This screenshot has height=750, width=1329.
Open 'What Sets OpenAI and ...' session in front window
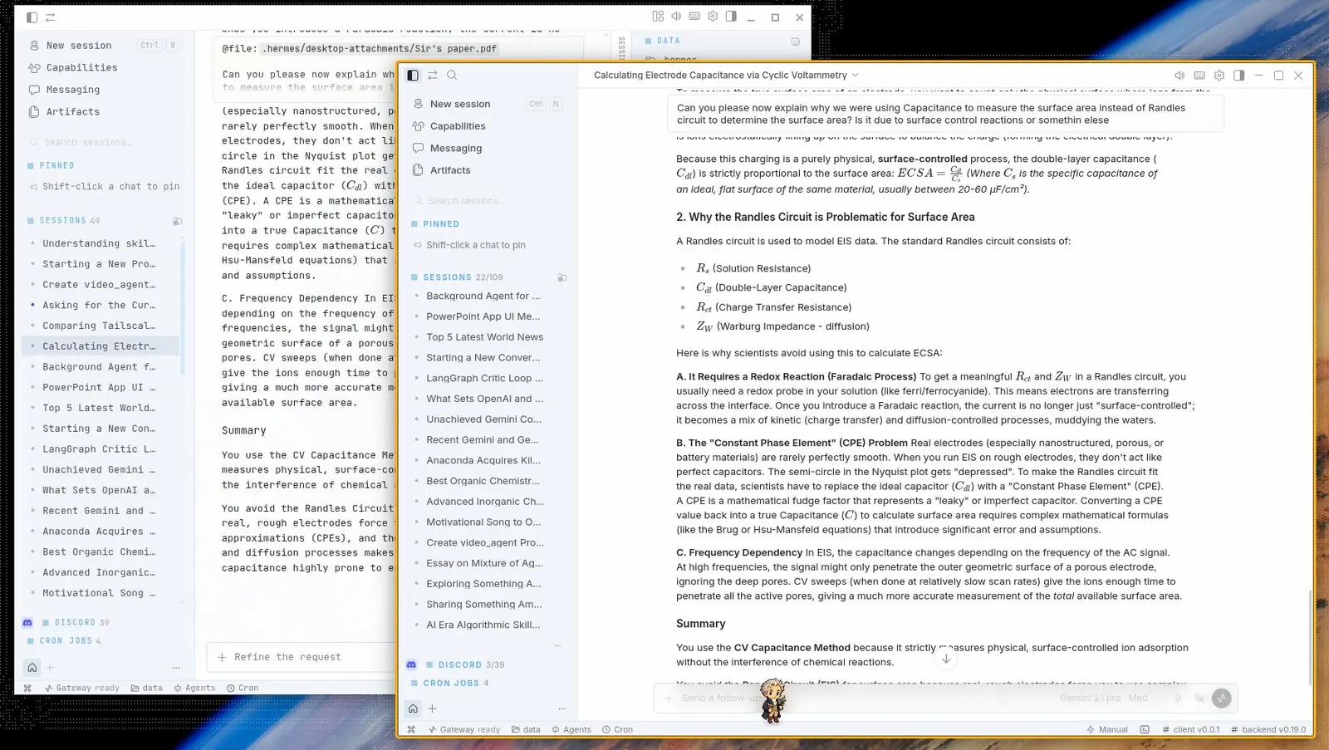pyautogui.click(x=484, y=399)
